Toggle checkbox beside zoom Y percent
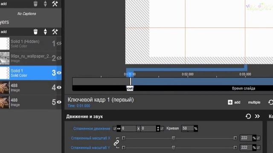 258,147
